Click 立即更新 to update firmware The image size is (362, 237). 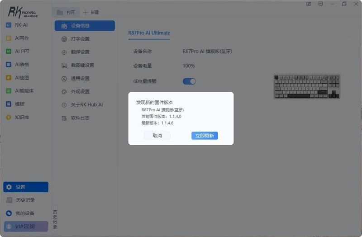pos(205,136)
